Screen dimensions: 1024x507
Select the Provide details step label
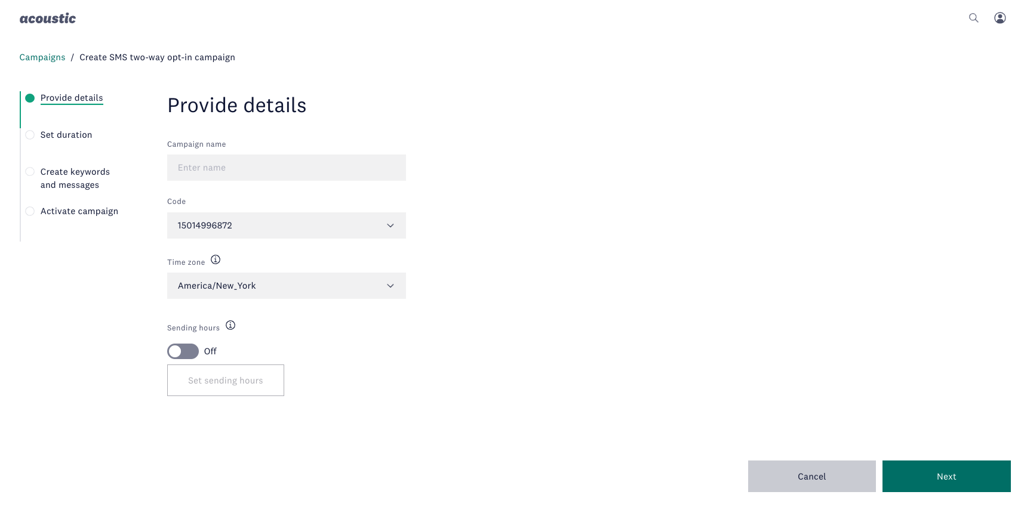[72, 98]
